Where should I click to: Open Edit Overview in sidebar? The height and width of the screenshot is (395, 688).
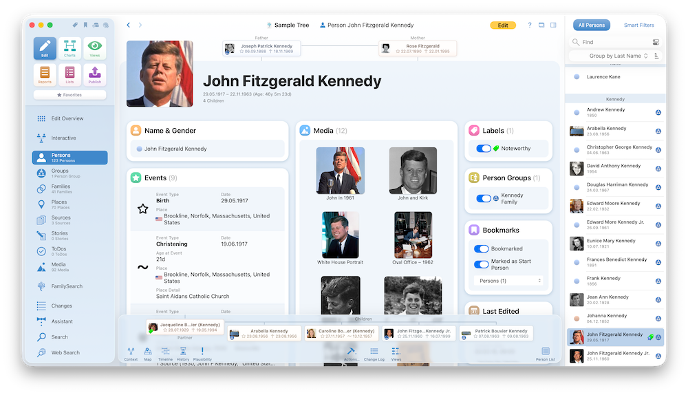pyautogui.click(x=69, y=118)
